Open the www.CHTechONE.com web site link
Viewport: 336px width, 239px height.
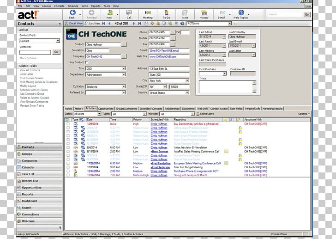(x=163, y=57)
